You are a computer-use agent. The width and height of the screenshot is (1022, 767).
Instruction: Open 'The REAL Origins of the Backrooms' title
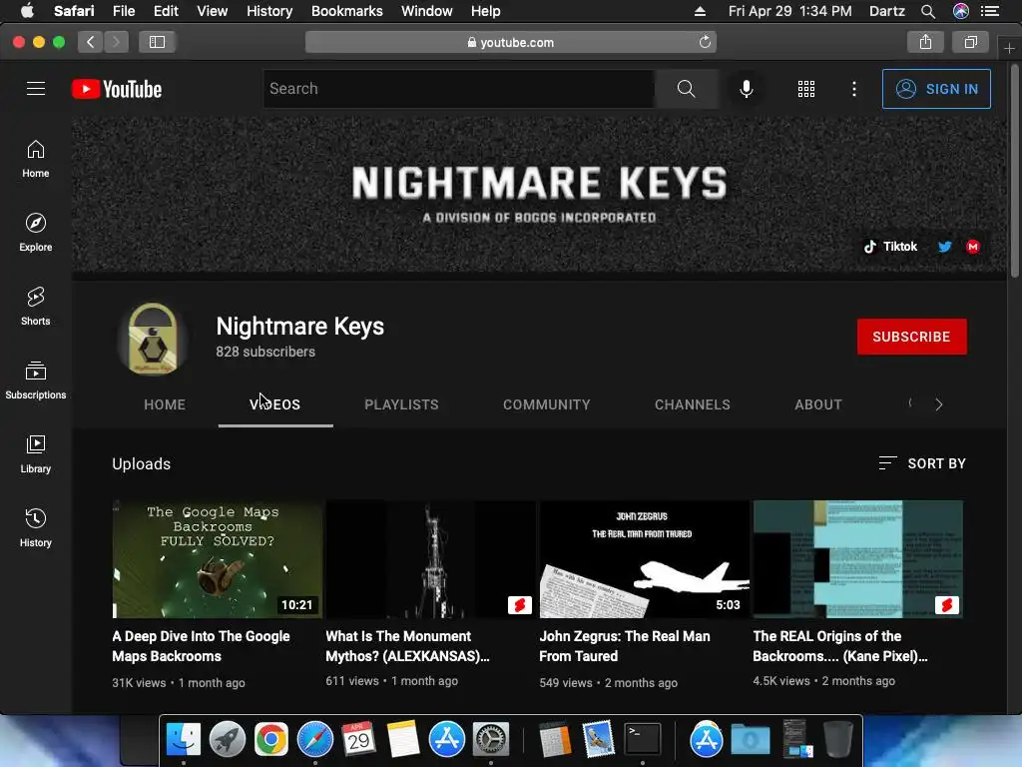pos(839,646)
